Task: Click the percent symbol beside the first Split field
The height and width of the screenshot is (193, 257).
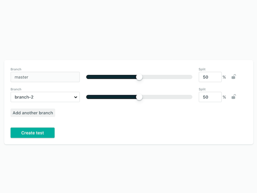Action: [x=224, y=77]
